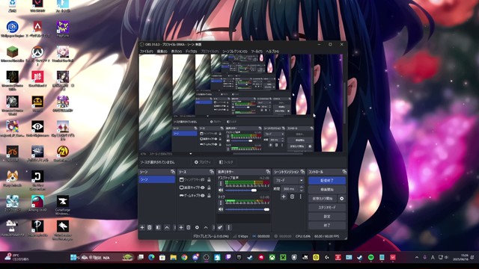Toggle スタジオモード in the Controls dock
This screenshot has height=269, width=479.
point(327,208)
